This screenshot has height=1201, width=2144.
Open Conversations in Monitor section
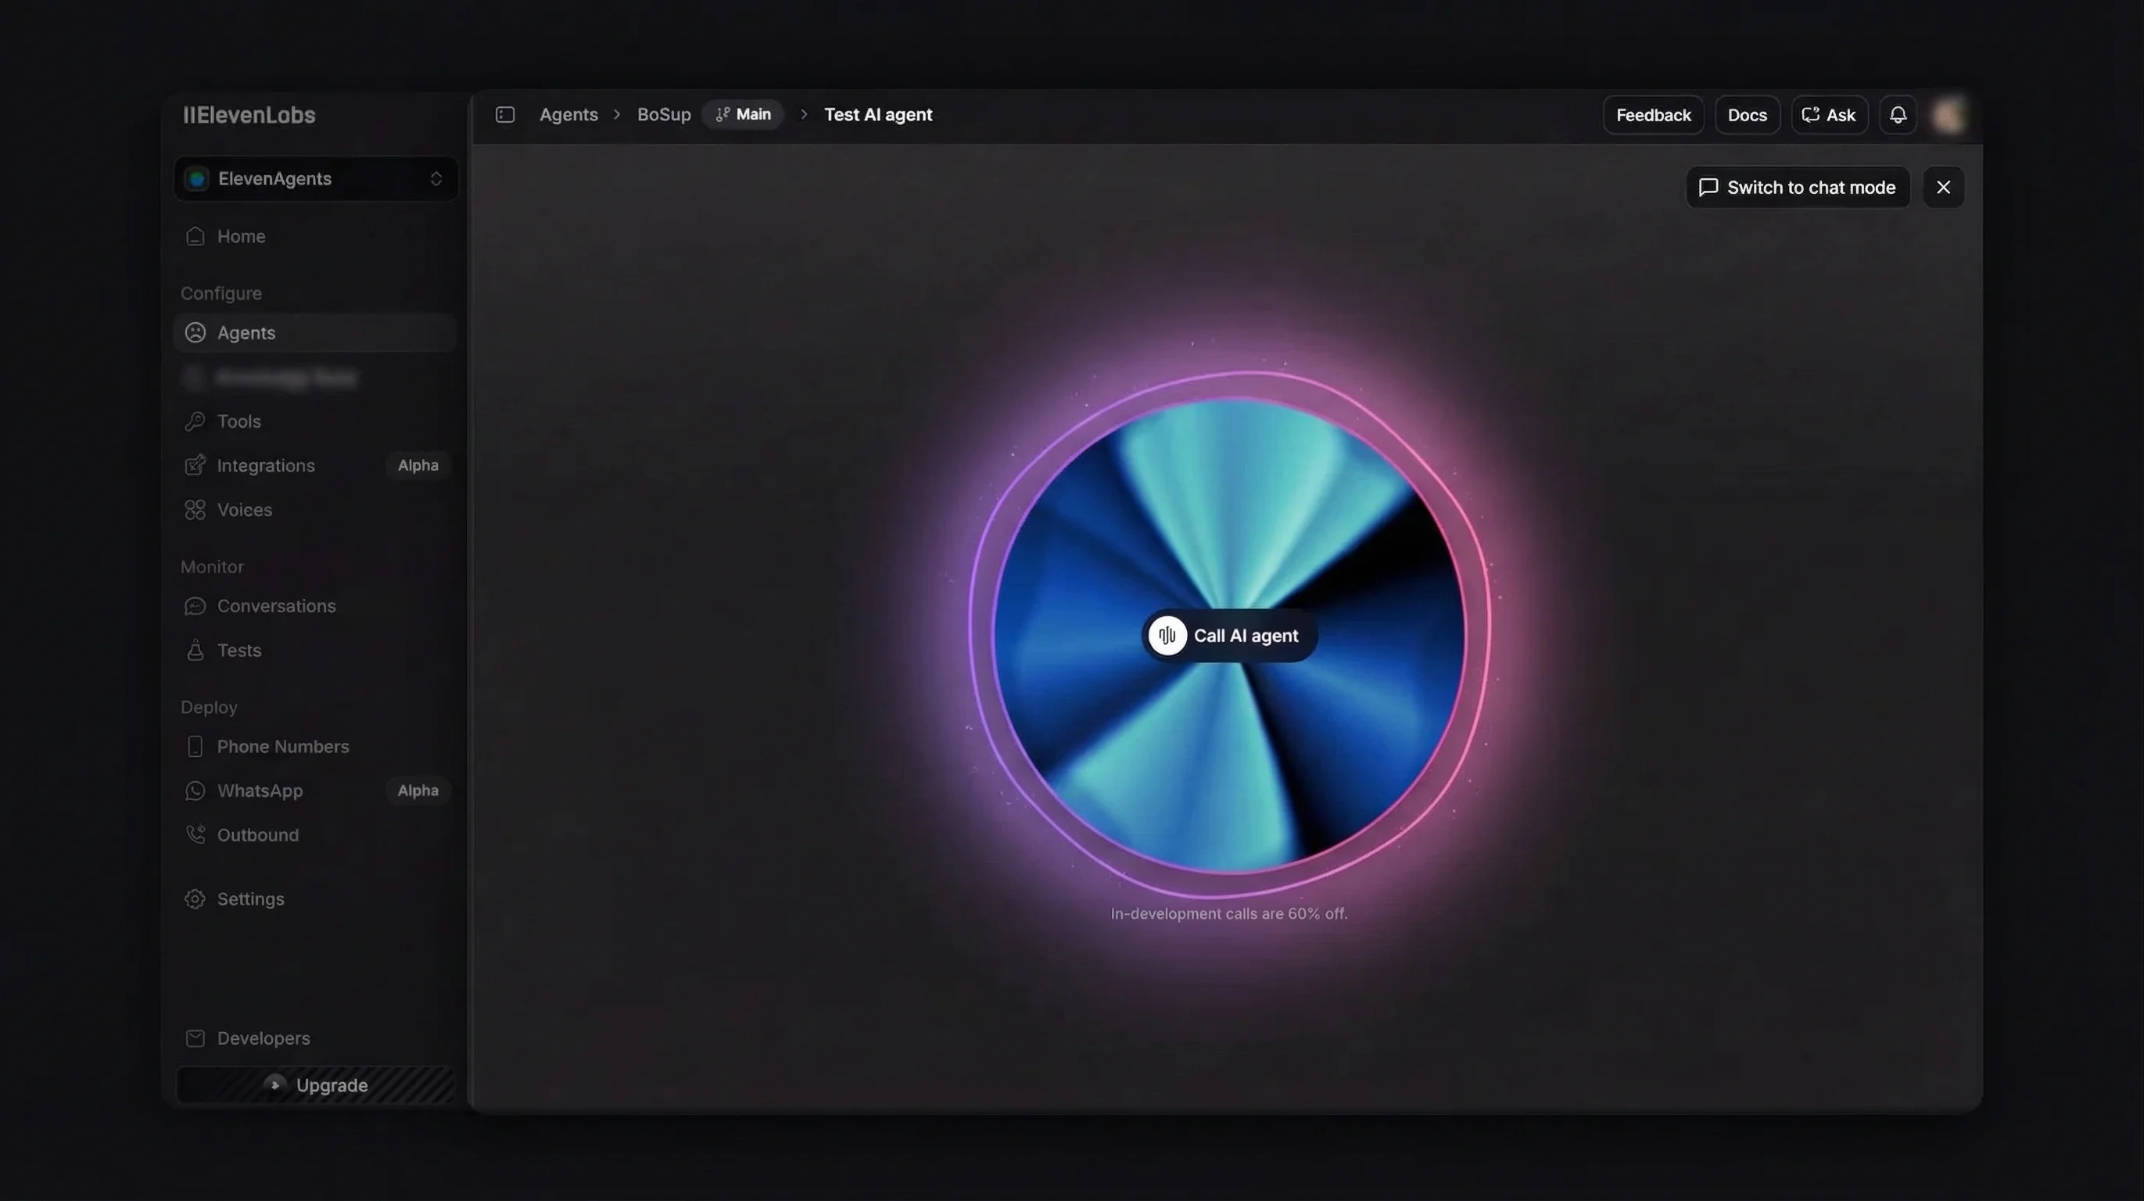pos(275,606)
